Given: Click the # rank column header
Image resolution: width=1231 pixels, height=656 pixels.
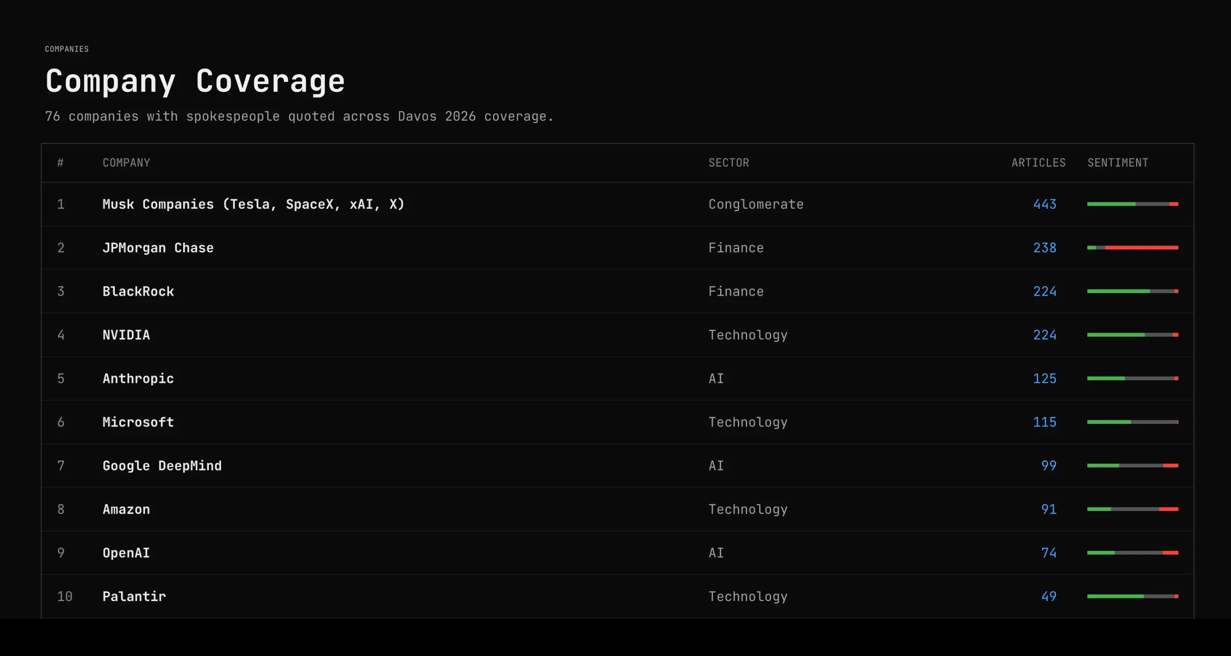Looking at the screenshot, I should coord(61,163).
